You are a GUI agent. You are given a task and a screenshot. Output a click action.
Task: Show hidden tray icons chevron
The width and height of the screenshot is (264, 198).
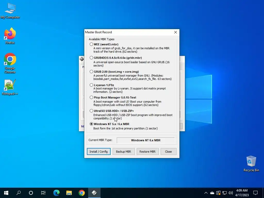click(206, 193)
